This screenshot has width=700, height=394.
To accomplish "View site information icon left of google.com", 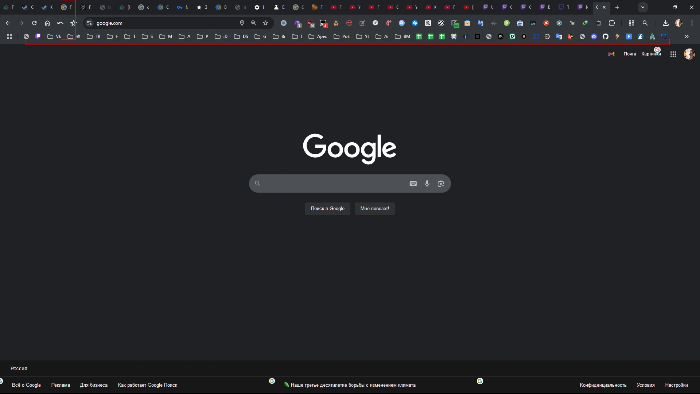I will [x=89, y=23].
